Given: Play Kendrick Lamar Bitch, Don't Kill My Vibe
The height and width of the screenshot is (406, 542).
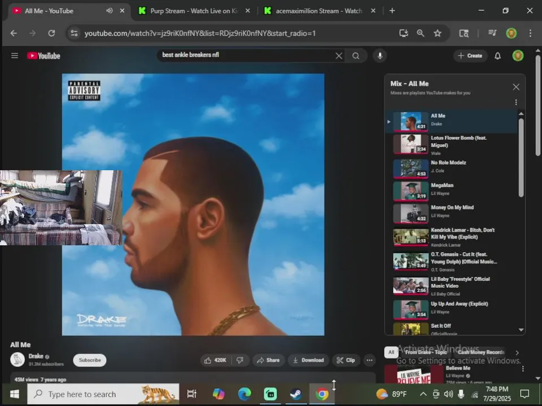Looking at the screenshot, I should tap(451, 237).
